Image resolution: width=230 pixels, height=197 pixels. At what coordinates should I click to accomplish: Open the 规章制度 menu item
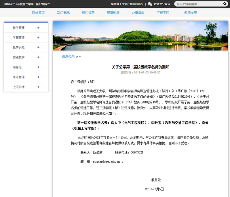pos(113,13)
